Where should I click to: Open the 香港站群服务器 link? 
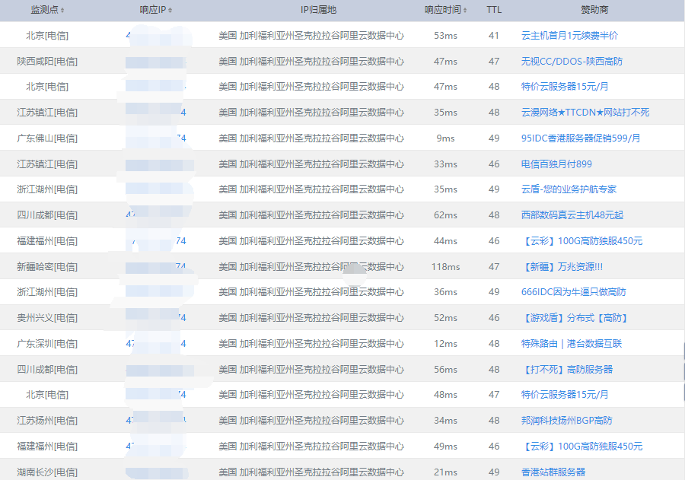coord(553,472)
